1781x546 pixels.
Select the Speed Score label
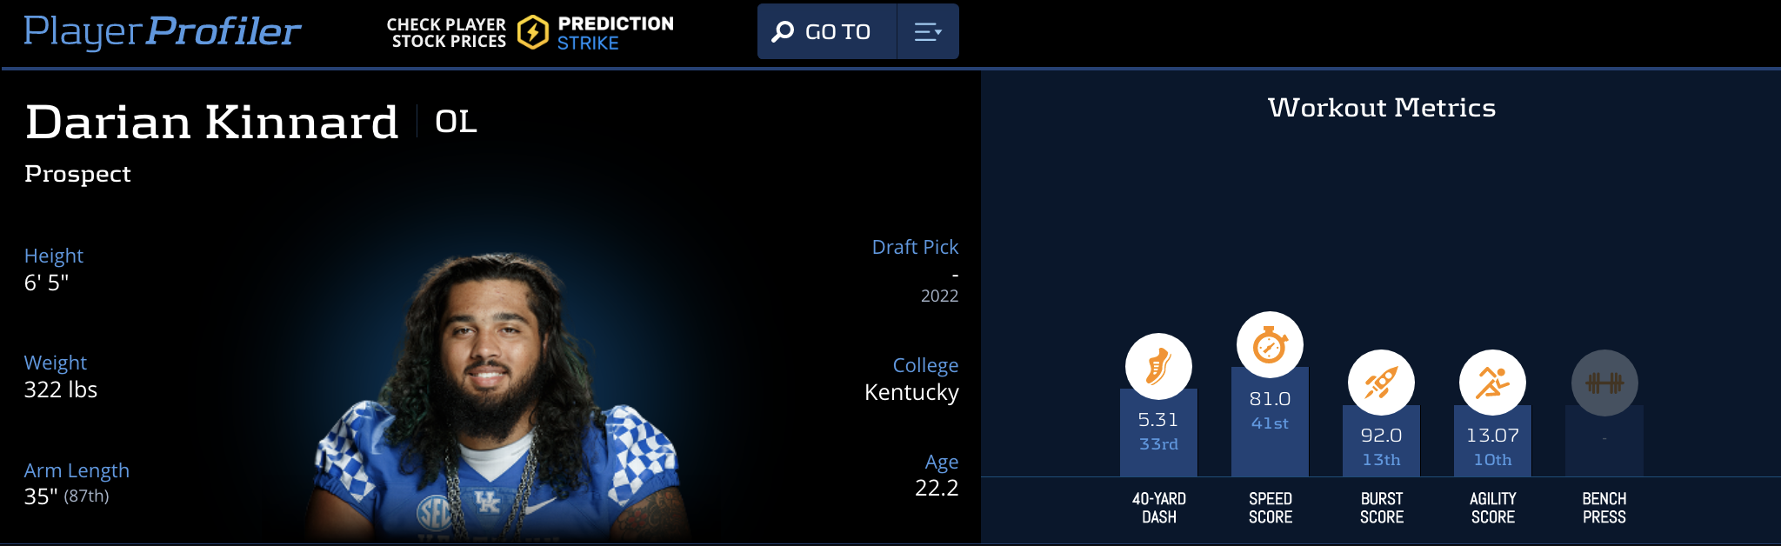(x=1270, y=508)
